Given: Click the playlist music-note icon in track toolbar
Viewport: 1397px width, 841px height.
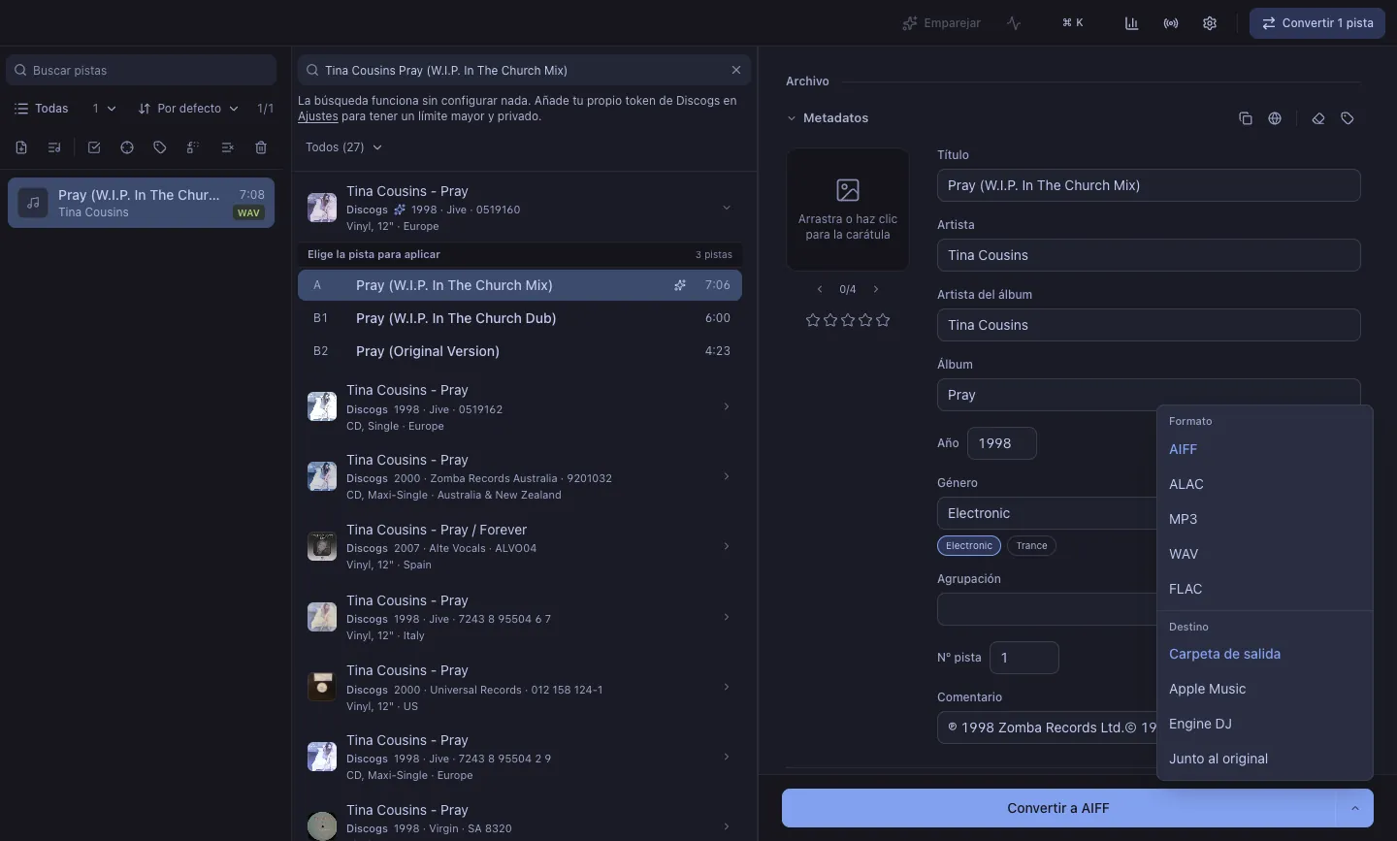Looking at the screenshot, I should 54,147.
